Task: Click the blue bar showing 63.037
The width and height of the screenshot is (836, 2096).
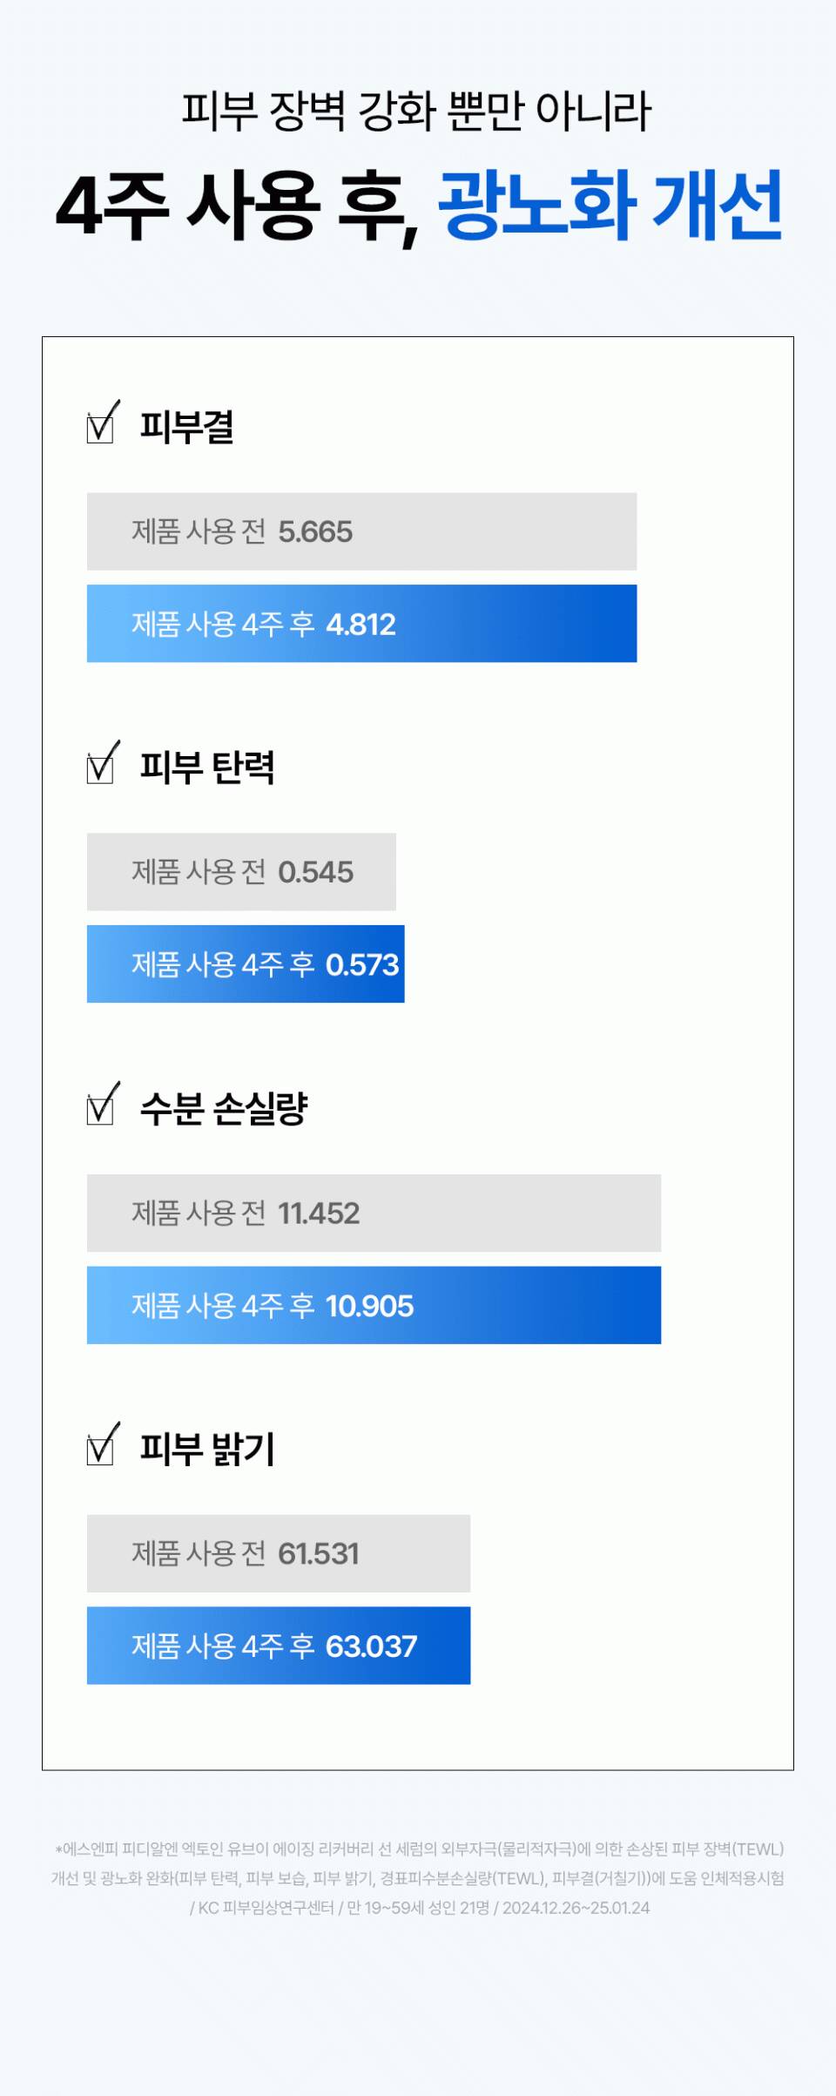Action: 279,1646
